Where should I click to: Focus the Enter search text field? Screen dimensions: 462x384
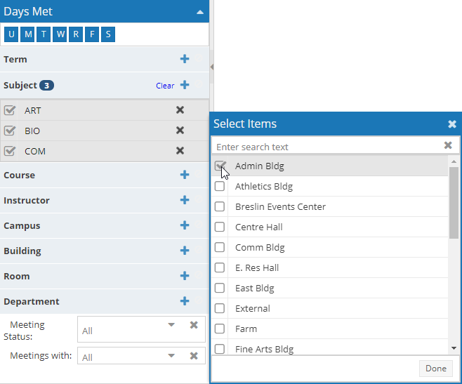(x=327, y=147)
